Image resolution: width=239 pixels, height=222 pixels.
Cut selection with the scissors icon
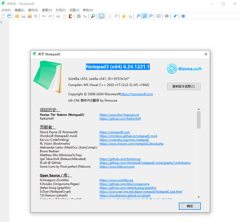[58, 16]
